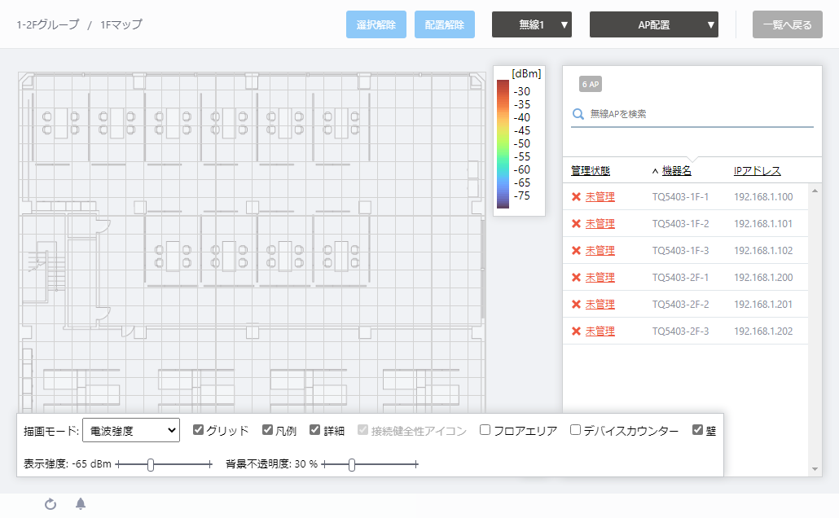Screen dimensions: 839x518
Task: Click red X icon for TQ5403-1F-3
Action: click(x=576, y=251)
